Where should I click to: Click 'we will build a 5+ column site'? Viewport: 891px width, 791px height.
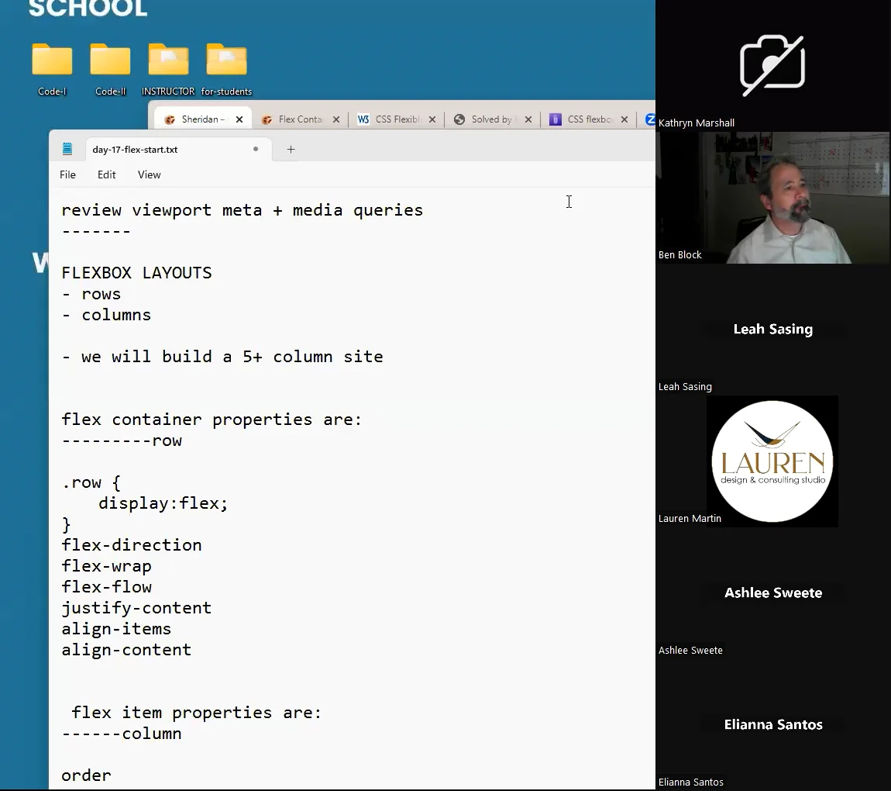coord(232,357)
